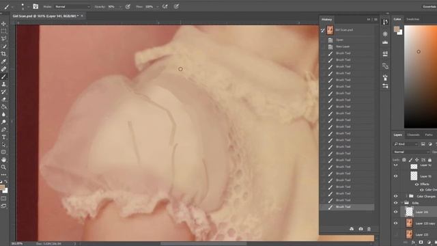Select the Paint Bucket tool

[x=3, y=107]
